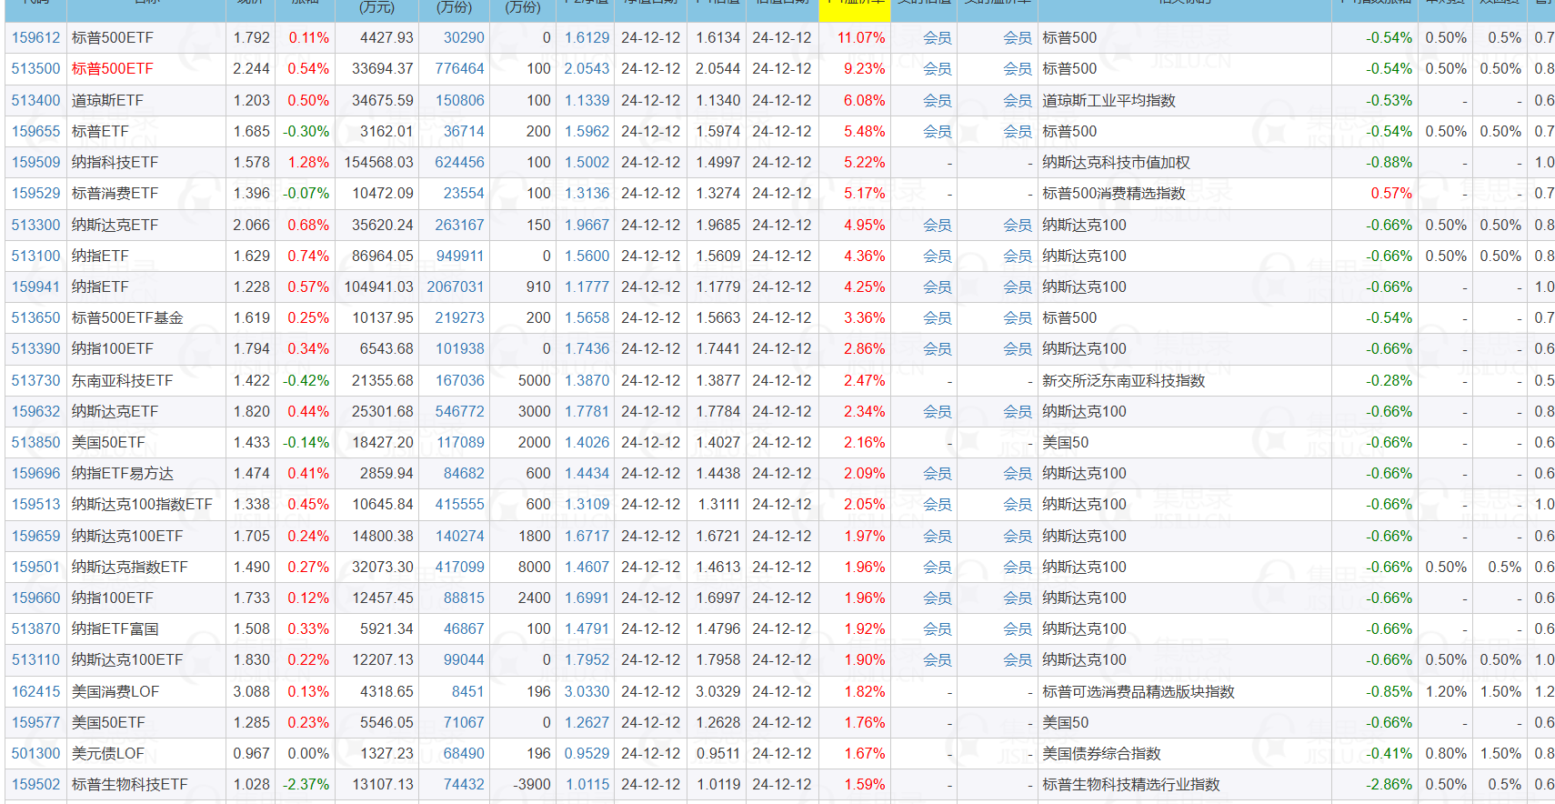Click the 标普500ETF基金 fund name

point(127,317)
